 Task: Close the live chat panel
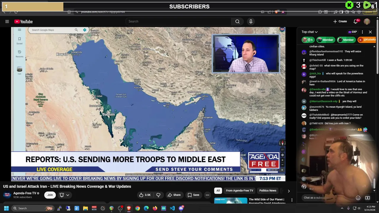[x=370, y=32]
